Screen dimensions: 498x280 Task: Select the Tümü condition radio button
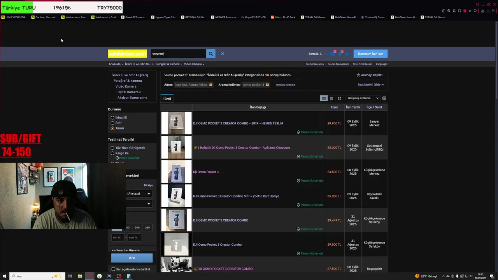(x=112, y=128)
